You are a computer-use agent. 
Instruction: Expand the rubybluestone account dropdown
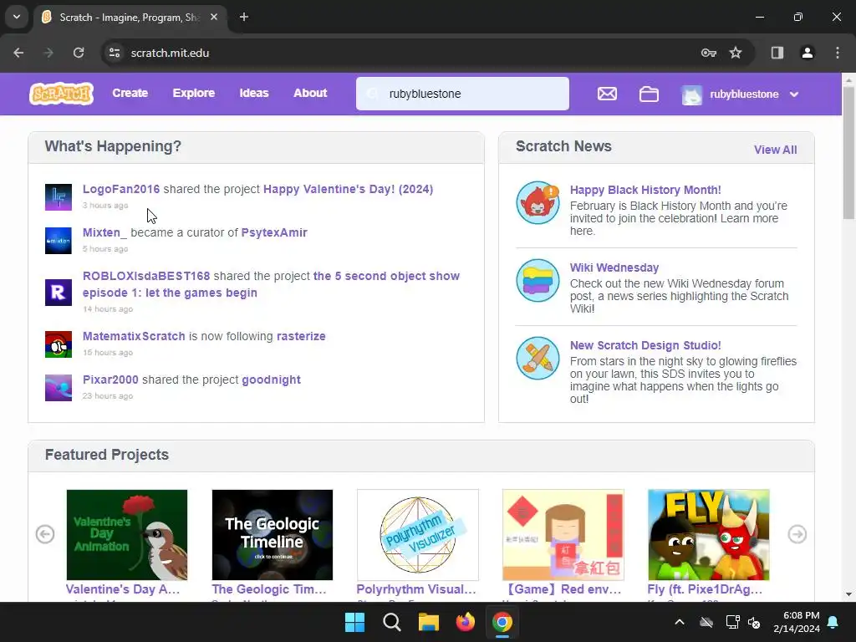(794, 94)
